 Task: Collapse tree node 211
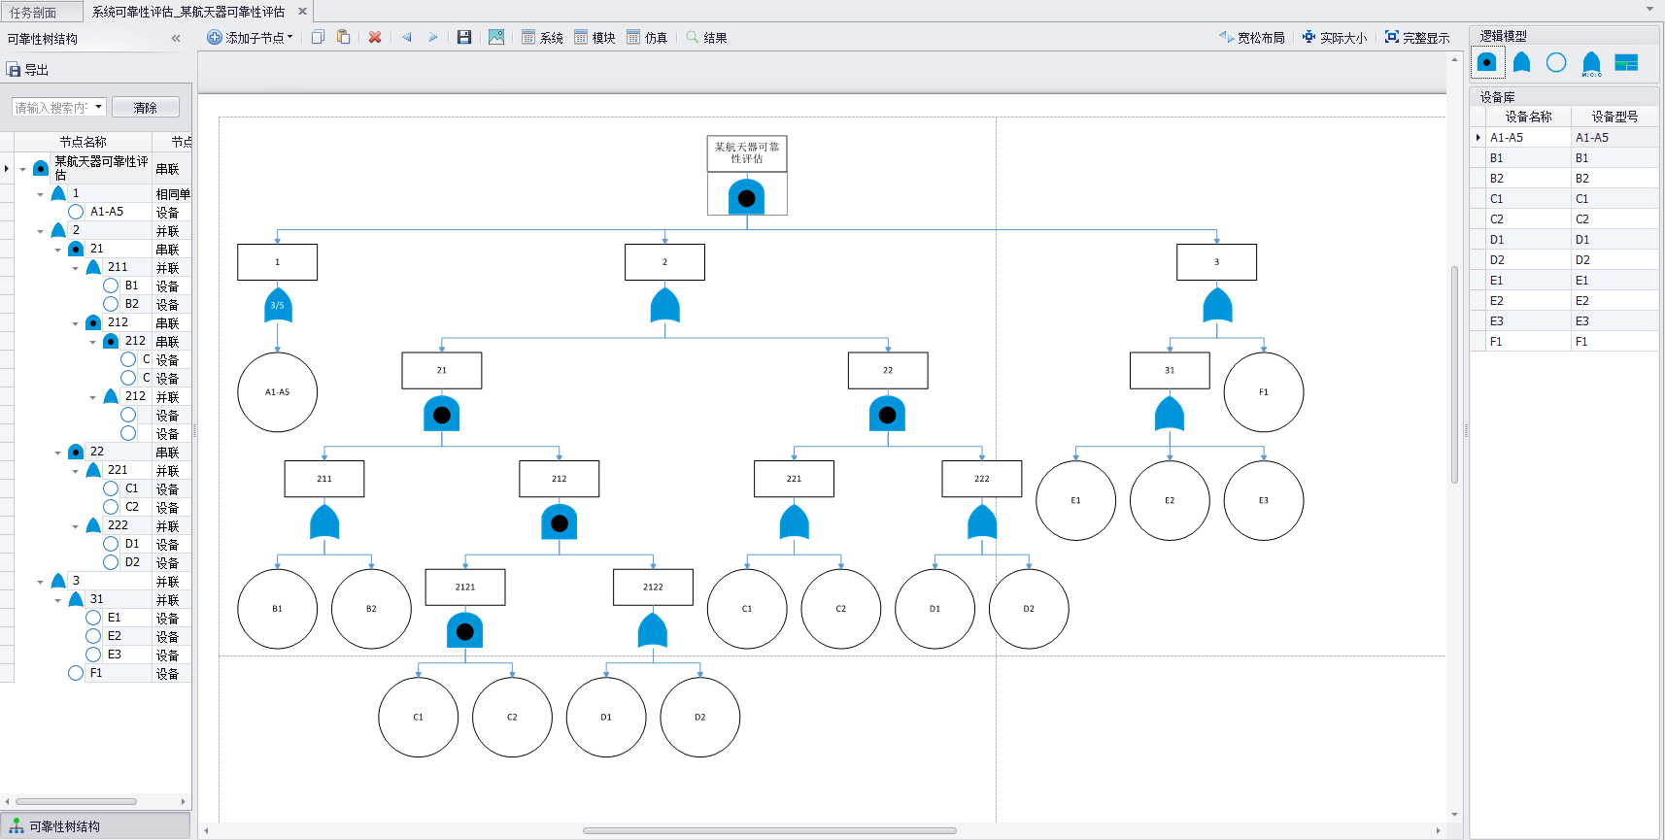click(x=76, y=268)
